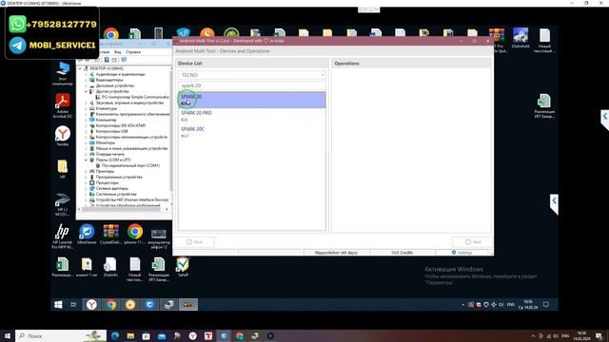Screen dimensions: 609x342
Task: Click the Back button in Android Multi Tool
Action: pos(194,242)
